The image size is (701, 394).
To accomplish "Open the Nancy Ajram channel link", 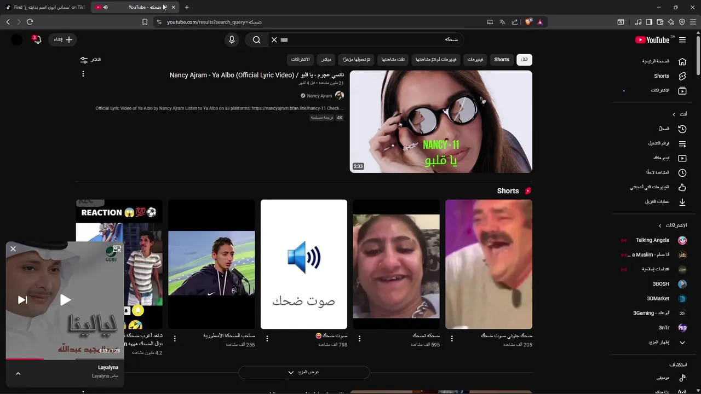I will point(319,96).
